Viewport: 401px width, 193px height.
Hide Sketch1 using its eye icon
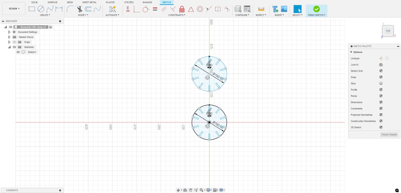pyautogui.click(x=18, y=52)
